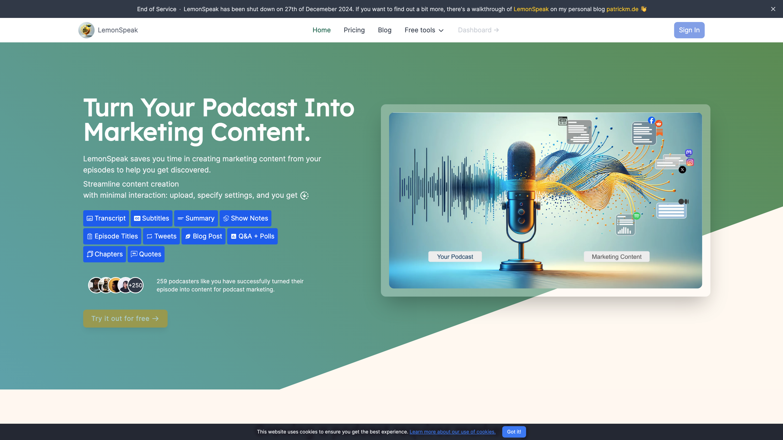Image resolution: width=783 pixels, height=440 pixels.
Task: Open the Pricing page
Action: [x=354, y=30]
